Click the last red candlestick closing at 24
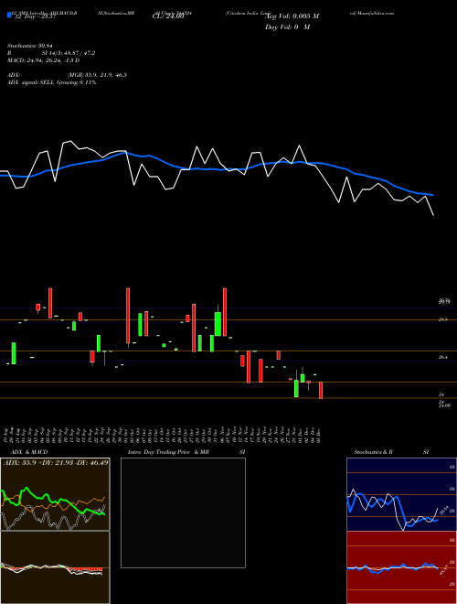 (x=321, y=390)
